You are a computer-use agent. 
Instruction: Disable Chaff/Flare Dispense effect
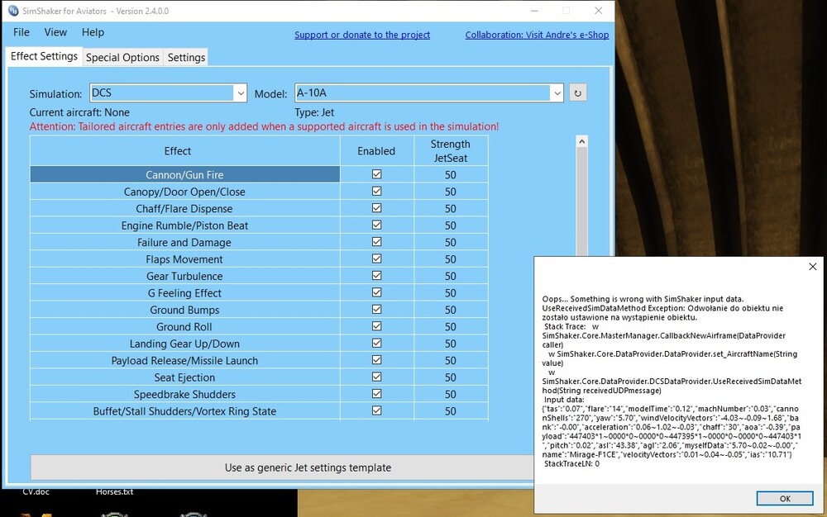point(376,208)
